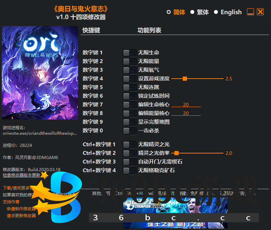Image resolution: width=271 pixels, height=230 pixels.
Task: Minimize the trainer window
Action: [x=251, y=12]
